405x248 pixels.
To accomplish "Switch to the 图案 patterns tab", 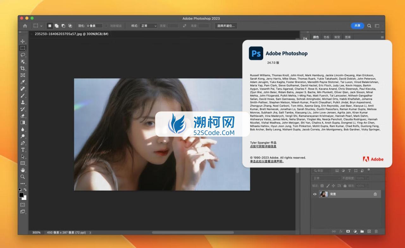I will pos(348,37).
